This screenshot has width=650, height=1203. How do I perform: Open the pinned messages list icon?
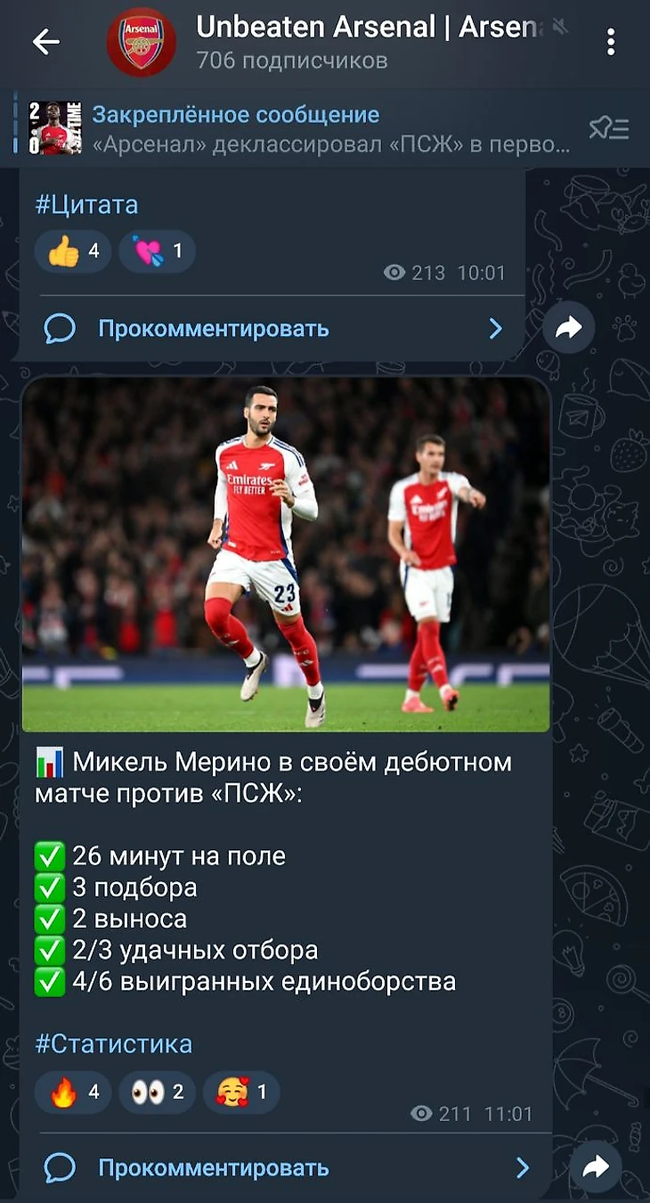[x=609, y=128]
